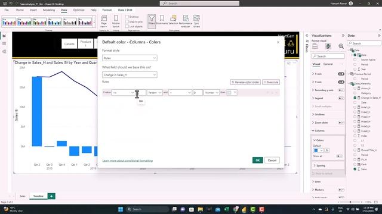Toggle the Legend switch

(x=341, y=98)
